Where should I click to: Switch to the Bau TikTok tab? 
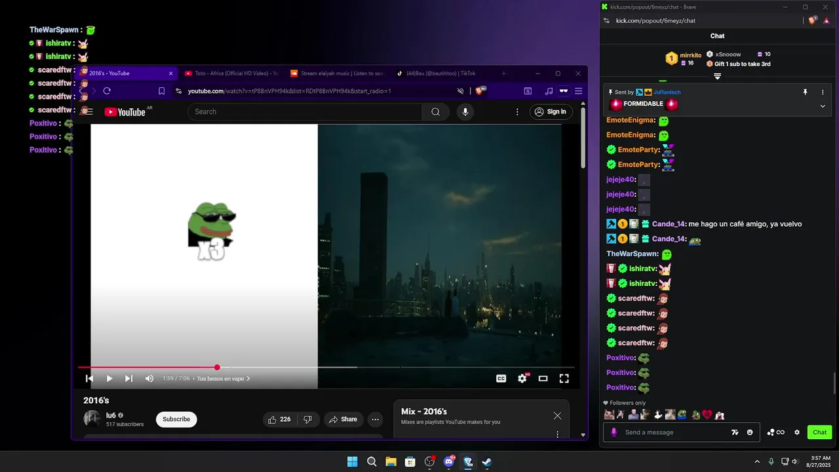[441, 73]
